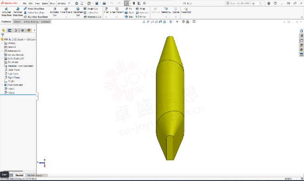Open the Motion Study 1 tab

coord(35,175)
